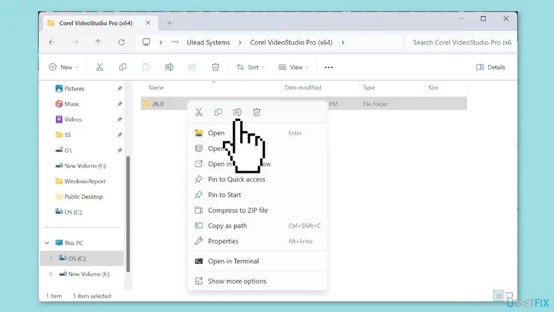The image size is (554, 312).
Task: Switch to the details list view in the status bar
Action: [x=498, y=295]
